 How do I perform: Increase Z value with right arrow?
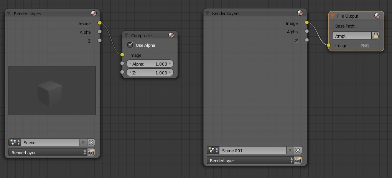pos(170,73)
